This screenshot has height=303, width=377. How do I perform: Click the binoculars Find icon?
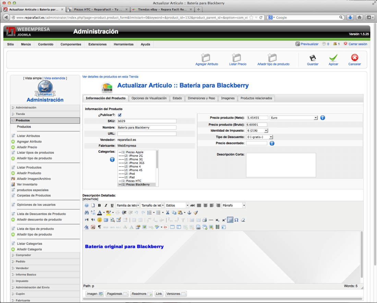tap(87, 213)
